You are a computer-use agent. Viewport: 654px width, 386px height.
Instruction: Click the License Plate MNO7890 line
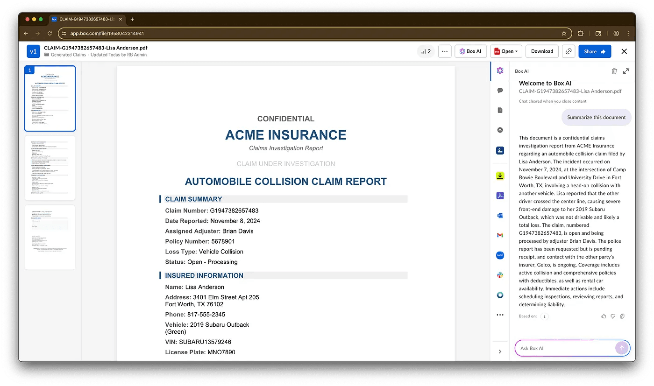pyautogui.click(x=200, y=352)
